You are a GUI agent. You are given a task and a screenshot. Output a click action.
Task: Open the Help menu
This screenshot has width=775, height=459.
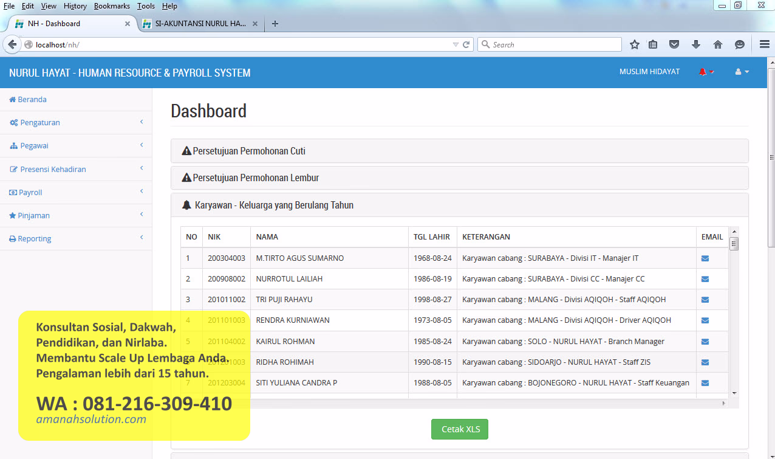click(170, 6)
